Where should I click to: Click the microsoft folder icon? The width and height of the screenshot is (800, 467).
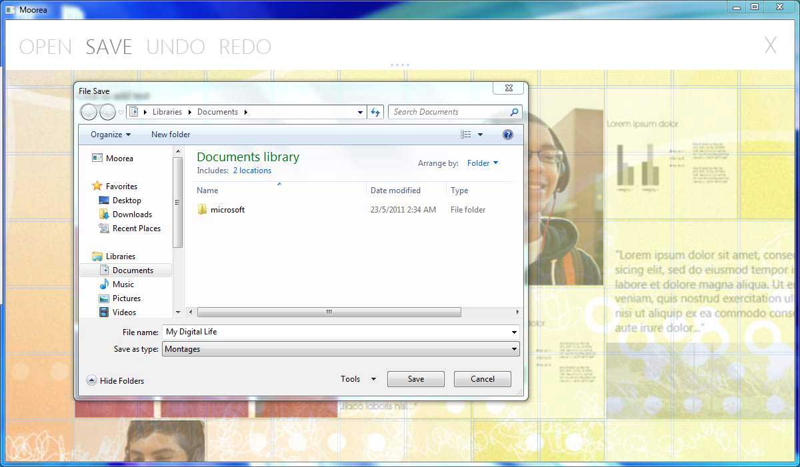(x=203, y=210)
